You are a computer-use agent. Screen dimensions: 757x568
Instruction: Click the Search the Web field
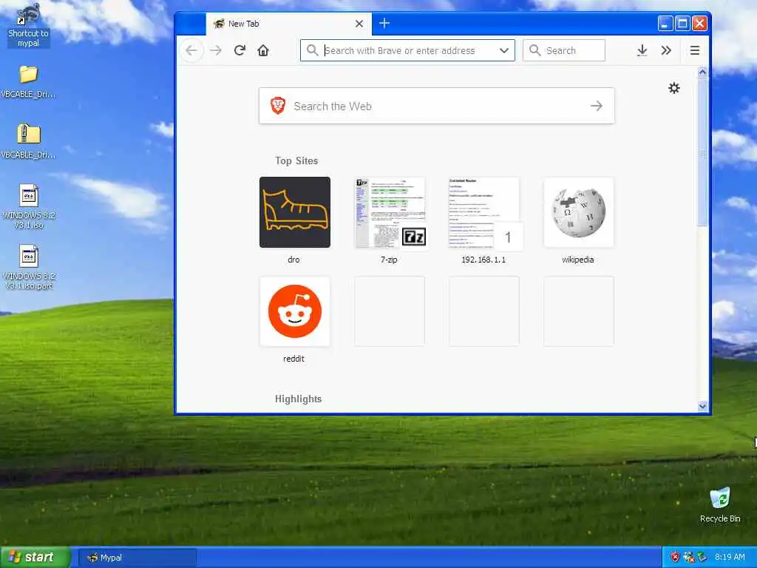(436, 106)
